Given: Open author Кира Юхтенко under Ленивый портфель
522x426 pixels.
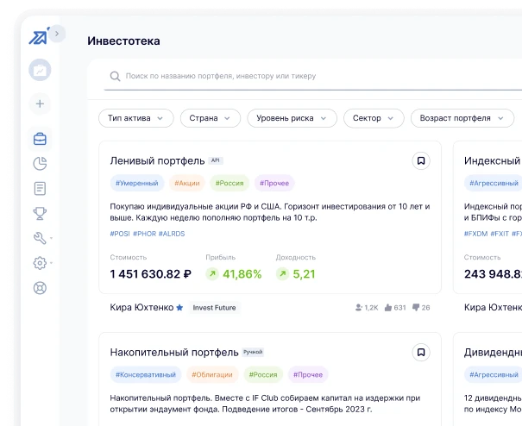Looking at the screenshot, I should point(142,307).
